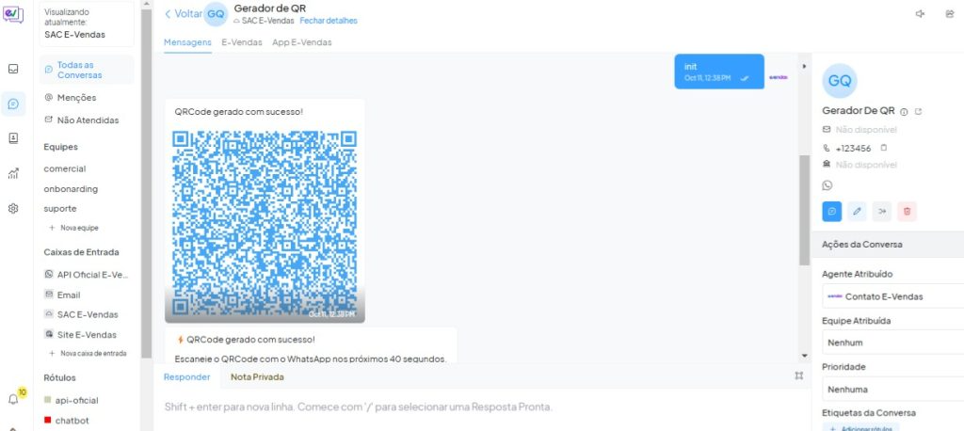The height and width of the screenshot is (431, 964).
Task: Open reports chart icon in sidebar
Action: 13,173
